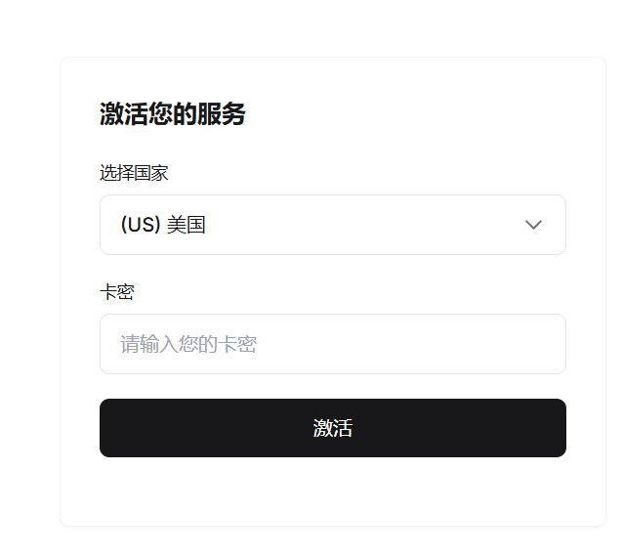Screen dimensions: 623x556
Task: Click the 请输入您的卡密 placeholder text
Action: point(188,344)
